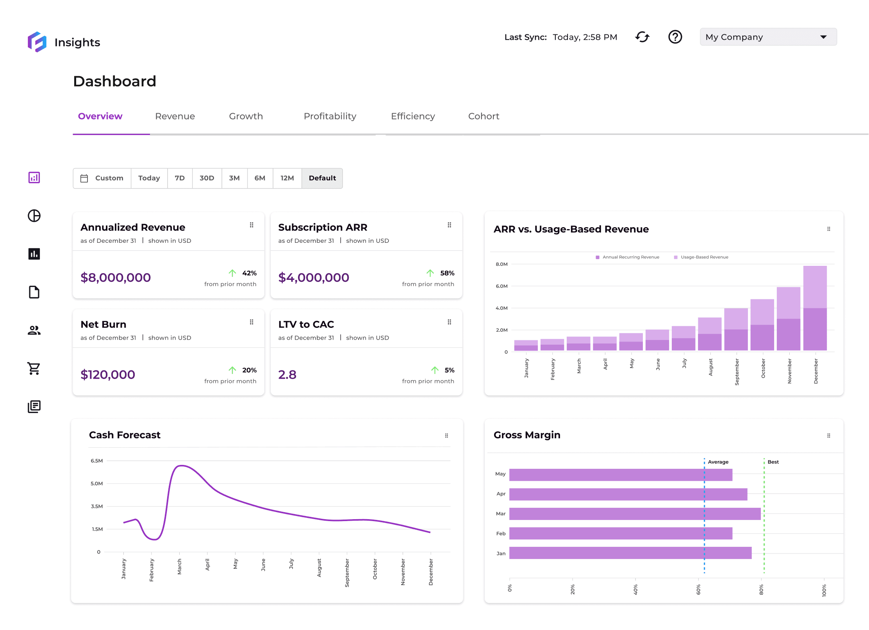Select the customers icon in the sidebar
This screenshot has height=630, width=869.
34,330
